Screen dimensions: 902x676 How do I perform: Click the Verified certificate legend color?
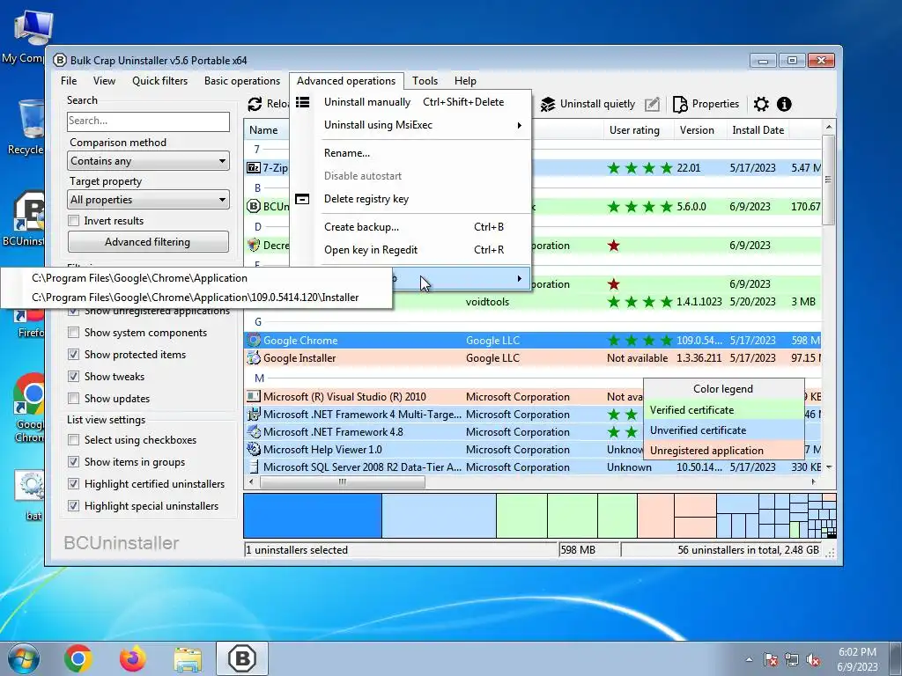coord(724,410)
